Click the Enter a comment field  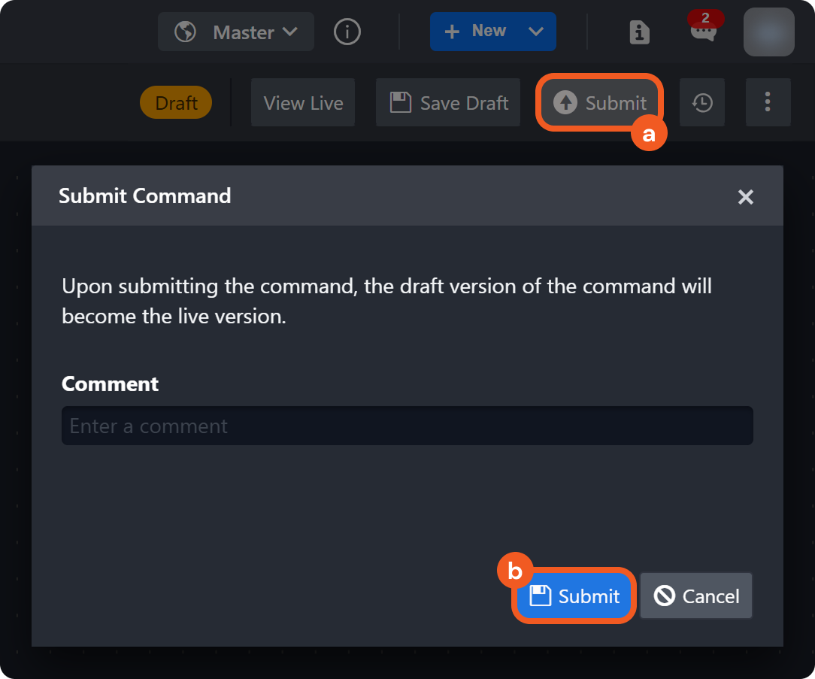(407, 426)
